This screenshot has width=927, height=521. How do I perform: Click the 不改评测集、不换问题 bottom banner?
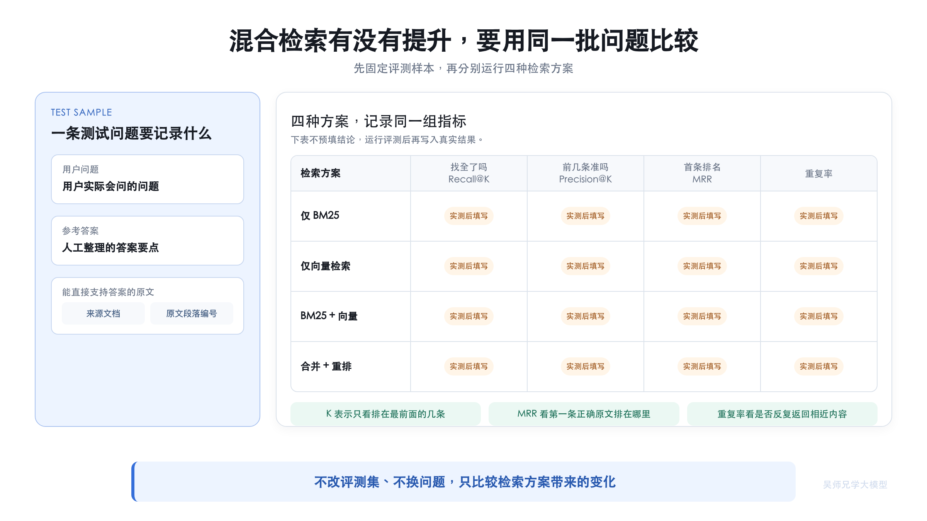point(463,482)
